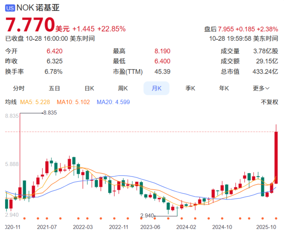Expand the 更多 more options dropdown
The width and height of the screenshot is (284, 235).
click(261, 88)
